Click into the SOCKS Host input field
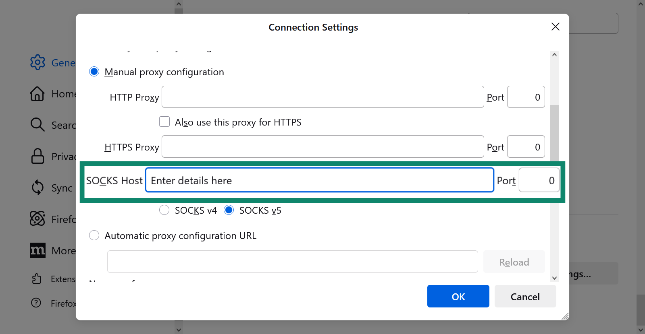 [x=319, y=180]
